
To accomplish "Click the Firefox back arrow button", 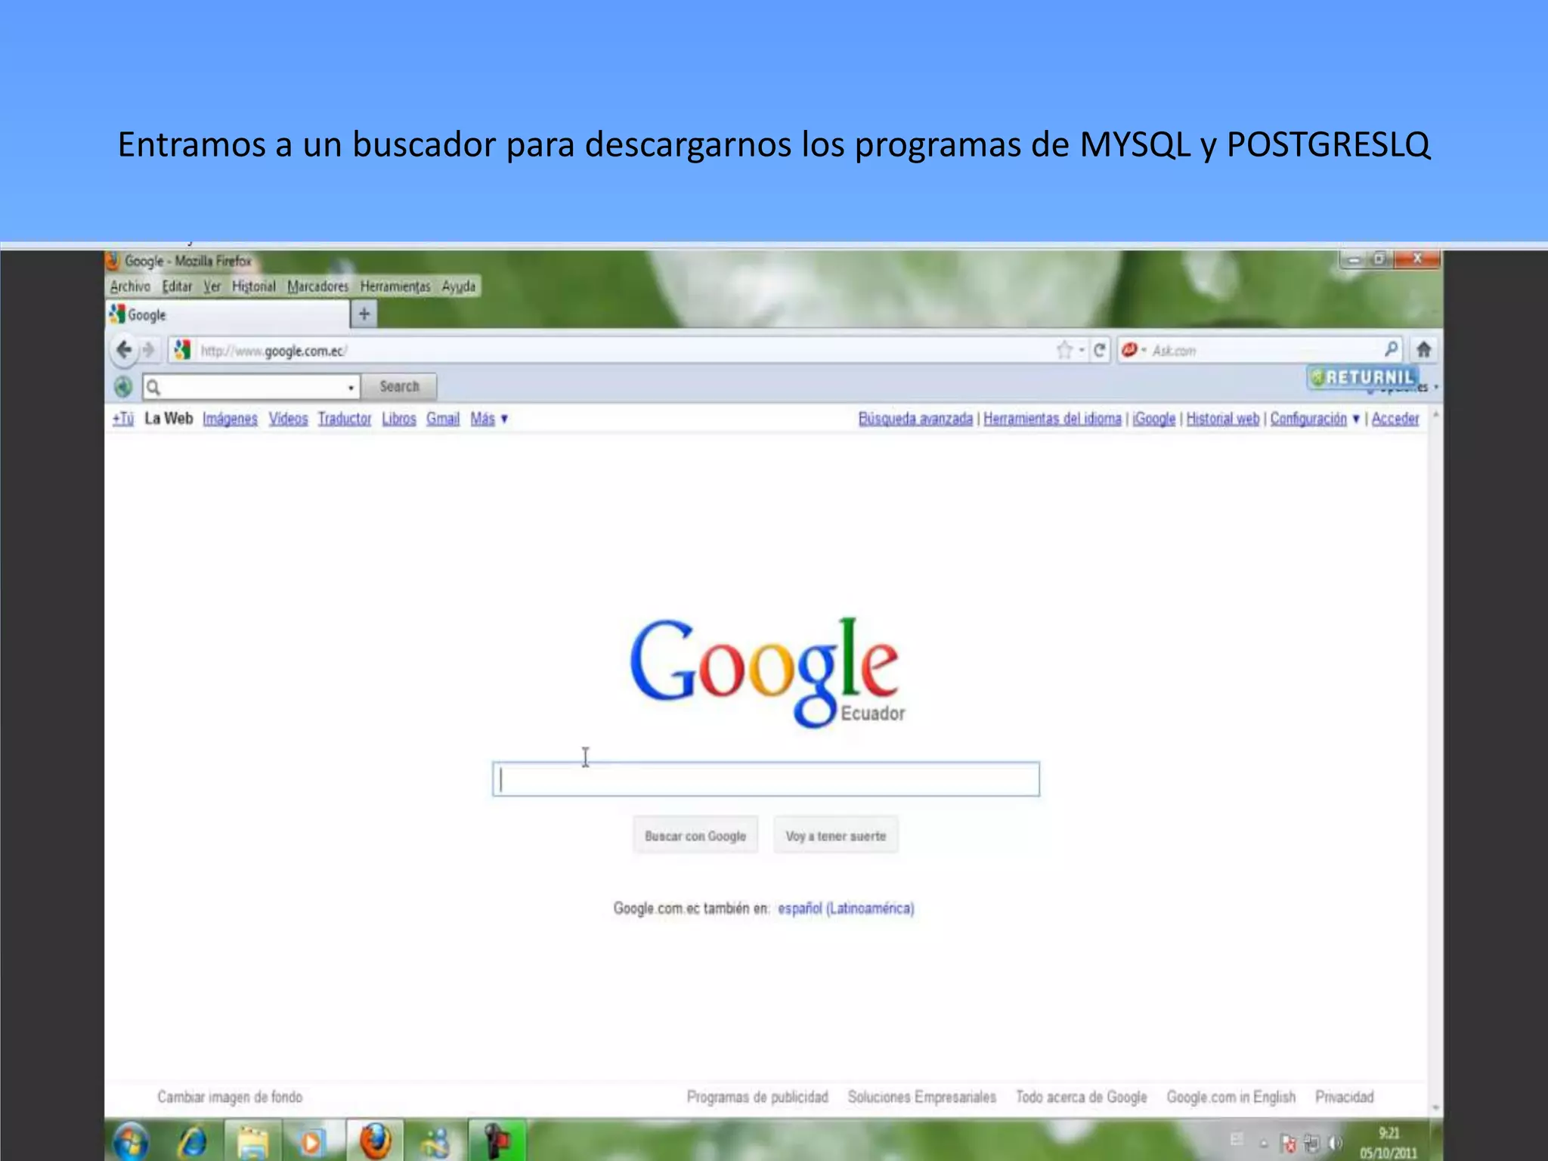I will click(124, 350).
